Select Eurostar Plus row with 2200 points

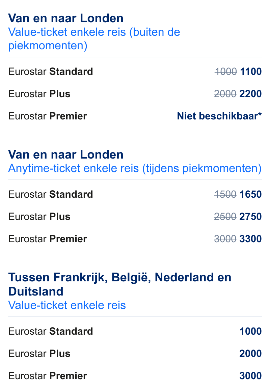click(135, 94)
